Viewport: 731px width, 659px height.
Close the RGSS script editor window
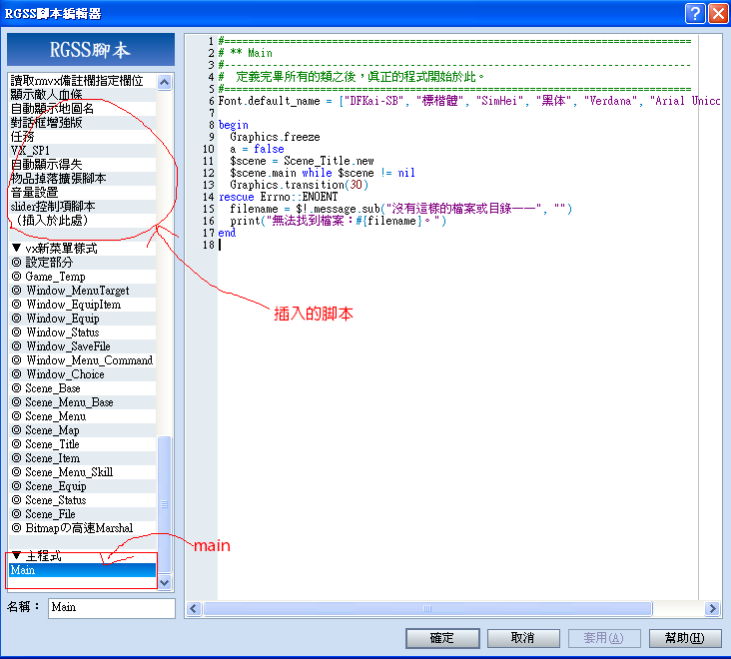click(x=718, y=14)
